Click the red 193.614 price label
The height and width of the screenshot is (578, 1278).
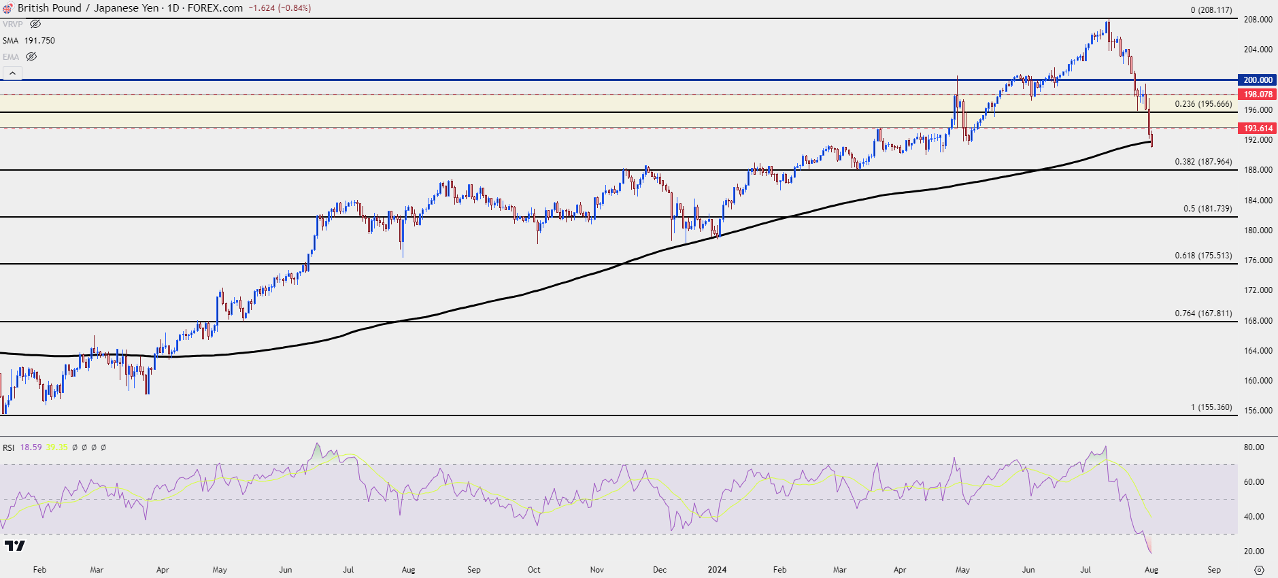pos(1258,128)
